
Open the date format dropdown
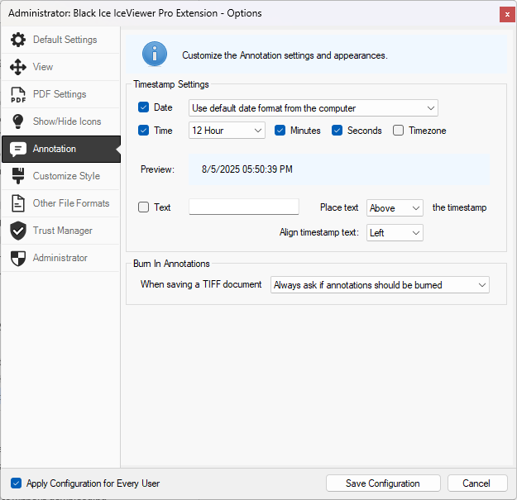coord(314,108)
